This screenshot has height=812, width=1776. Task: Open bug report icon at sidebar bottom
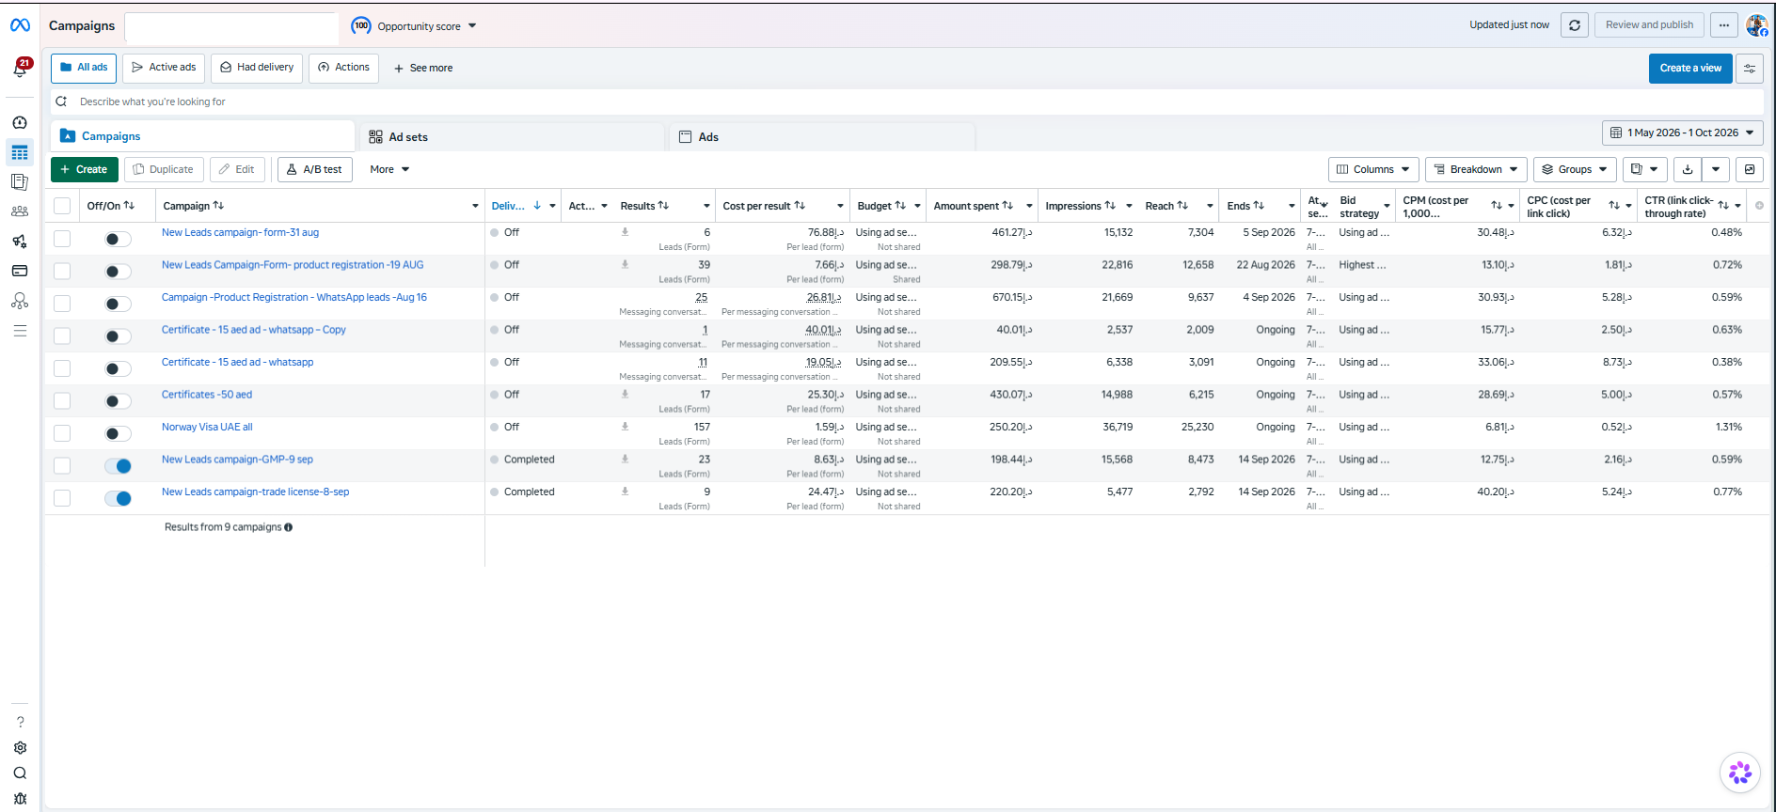tap(20, 799)
